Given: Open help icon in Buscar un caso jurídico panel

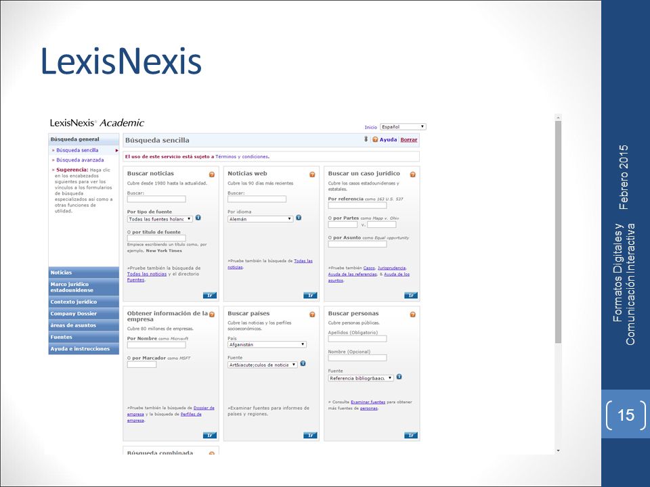Looking at the screenshot, I should click(x=413, y=175).
